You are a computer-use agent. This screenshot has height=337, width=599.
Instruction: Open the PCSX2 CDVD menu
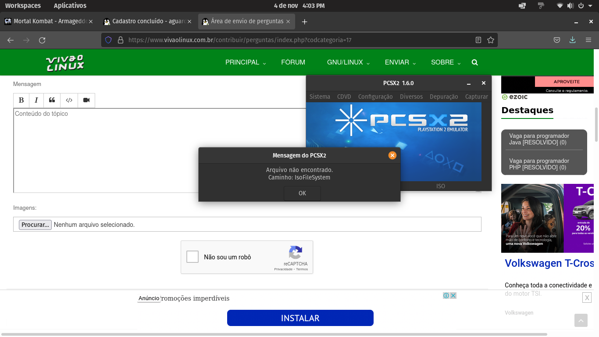[x=344, y=97]
